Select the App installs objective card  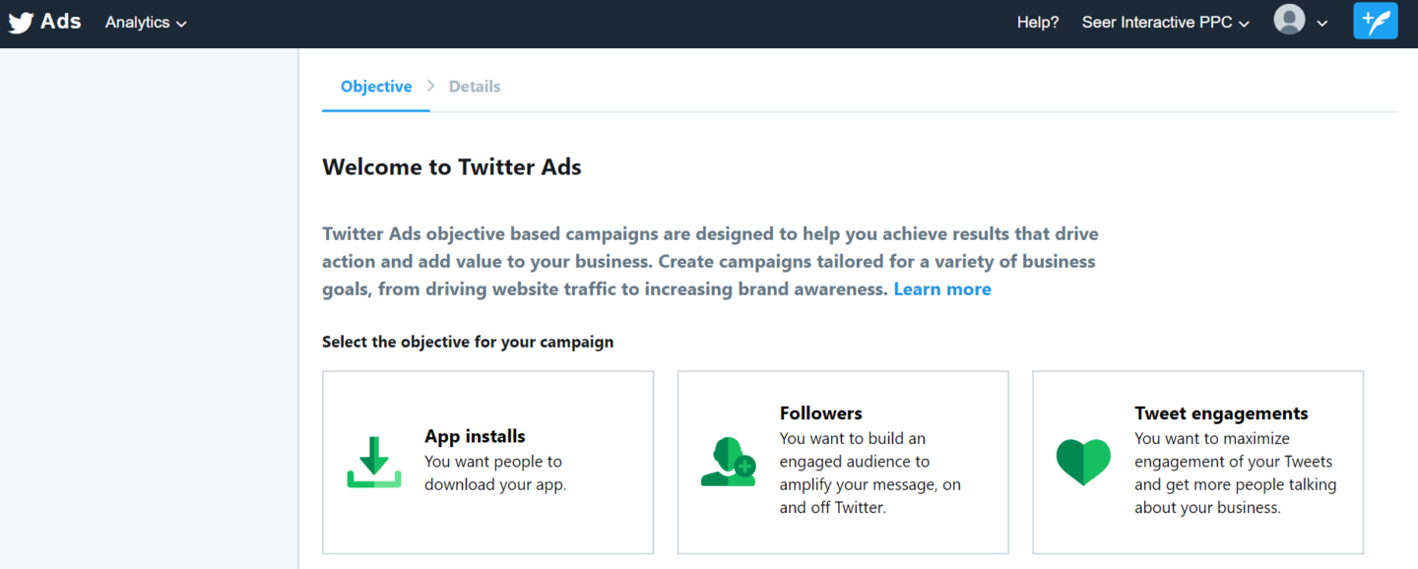click(488, 463)
